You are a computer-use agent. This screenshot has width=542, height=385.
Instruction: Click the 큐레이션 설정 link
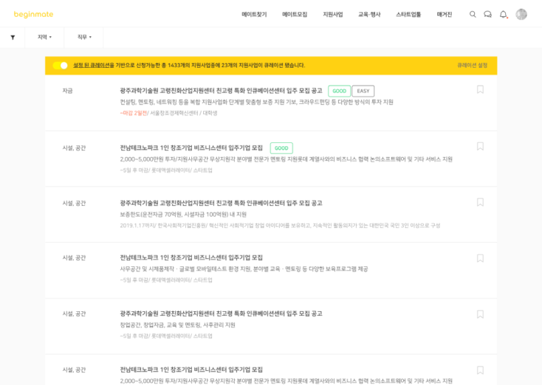coord(472,66)
